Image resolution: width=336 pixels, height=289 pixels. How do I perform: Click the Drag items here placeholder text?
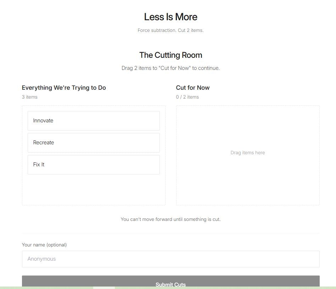tap(247, 152)
